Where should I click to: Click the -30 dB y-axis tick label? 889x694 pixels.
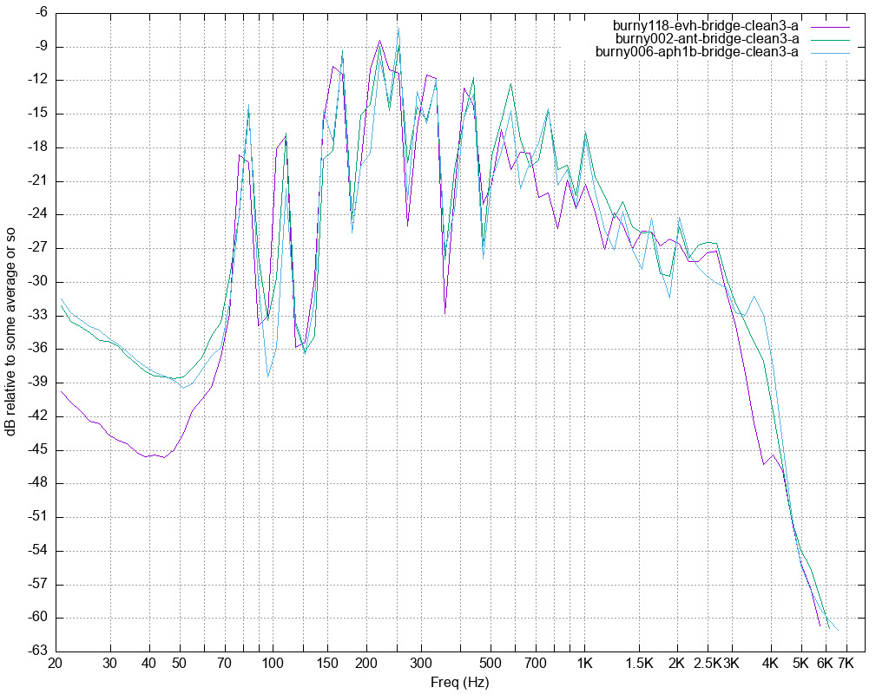pyautogui.click(x=36, y=282)
